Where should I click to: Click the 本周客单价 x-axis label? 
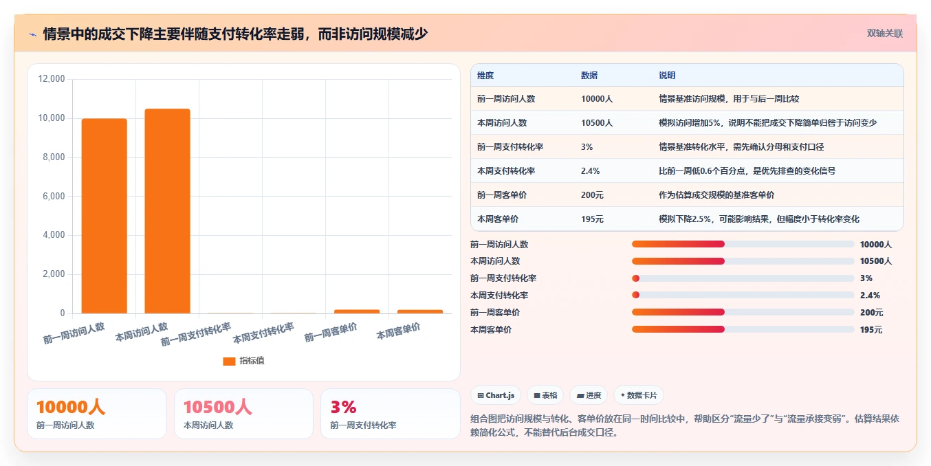[x=398, y=331]
